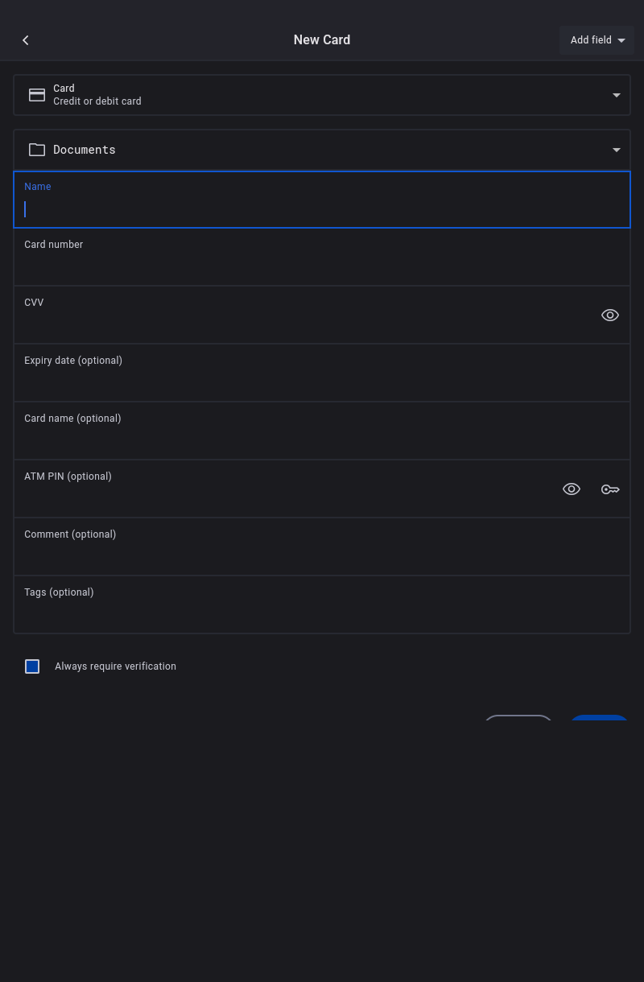Open the Add field dropdown
Viewport: 644px width, 982px height.
point(597,40)
